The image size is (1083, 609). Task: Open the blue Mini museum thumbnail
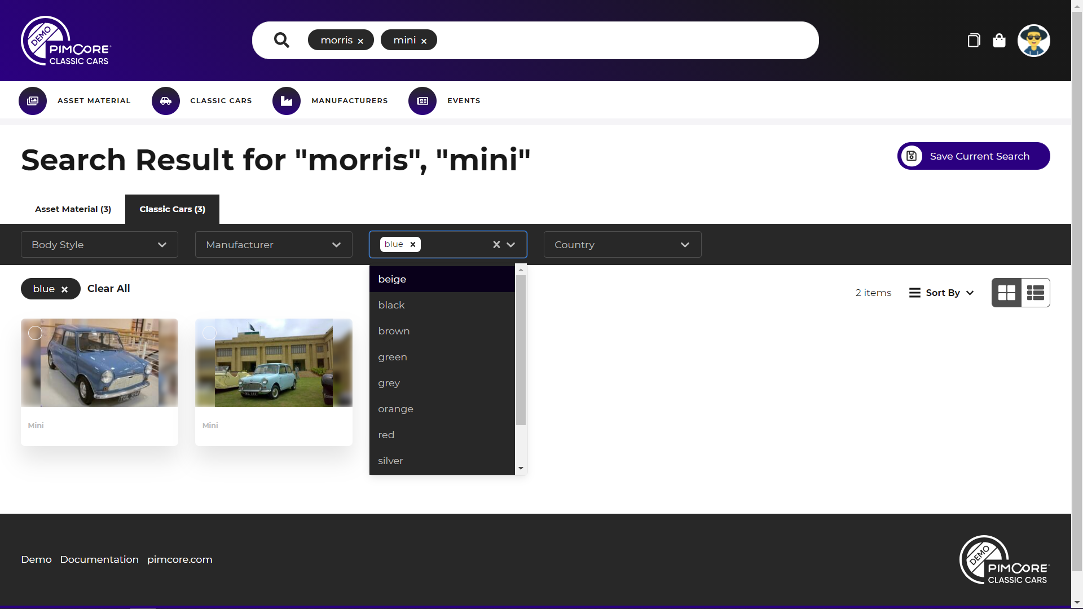99,363
